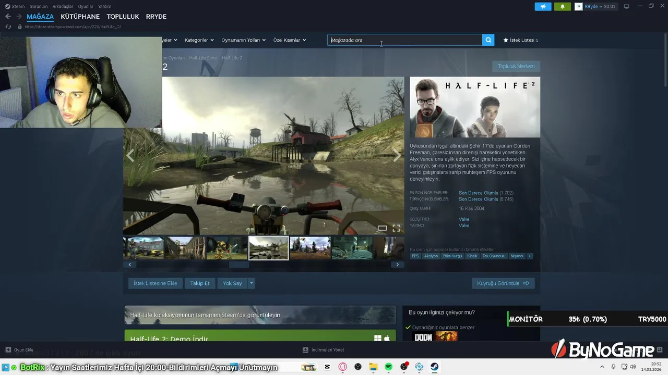Open the megaphone announcements icon
Viewport: 668px width, 375px height.
coord(543,7)
